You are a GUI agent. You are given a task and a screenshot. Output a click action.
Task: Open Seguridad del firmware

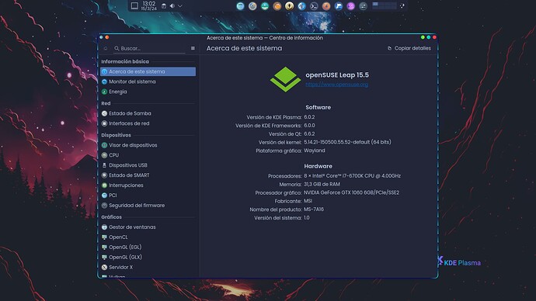click(148, 205)
